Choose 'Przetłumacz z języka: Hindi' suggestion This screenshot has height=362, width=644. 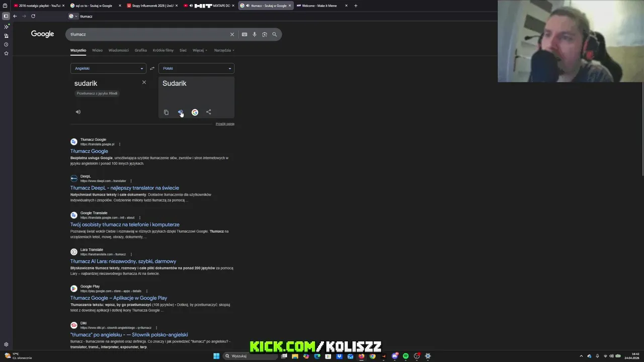click(97, 94)
